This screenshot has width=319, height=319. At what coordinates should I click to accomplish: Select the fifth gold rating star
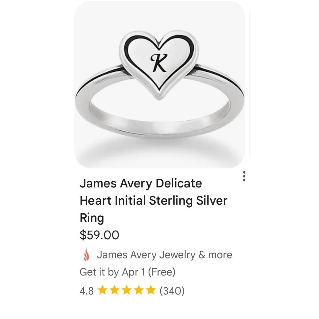tap(151, 290)
